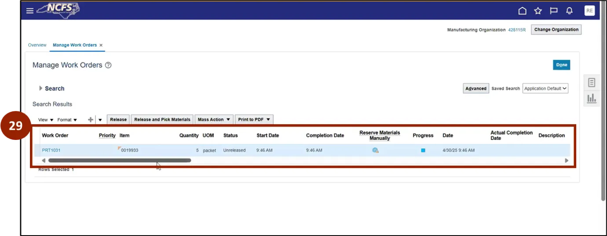This screenshot has width=607, height=236.
Task: Open the Format menu
Action: click(x=67, y=119)
